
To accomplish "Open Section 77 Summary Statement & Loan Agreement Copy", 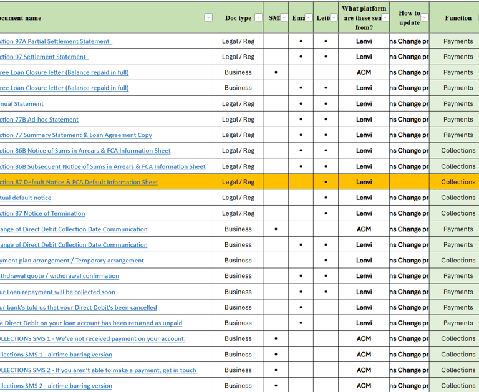I will pyautogui.click(x=75, y=135).
